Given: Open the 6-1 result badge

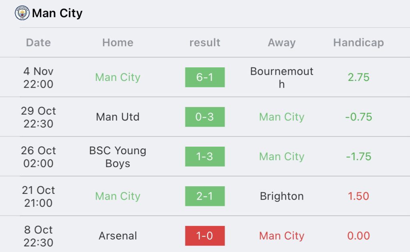Looking at the screenshot, I should coord(205,77).
